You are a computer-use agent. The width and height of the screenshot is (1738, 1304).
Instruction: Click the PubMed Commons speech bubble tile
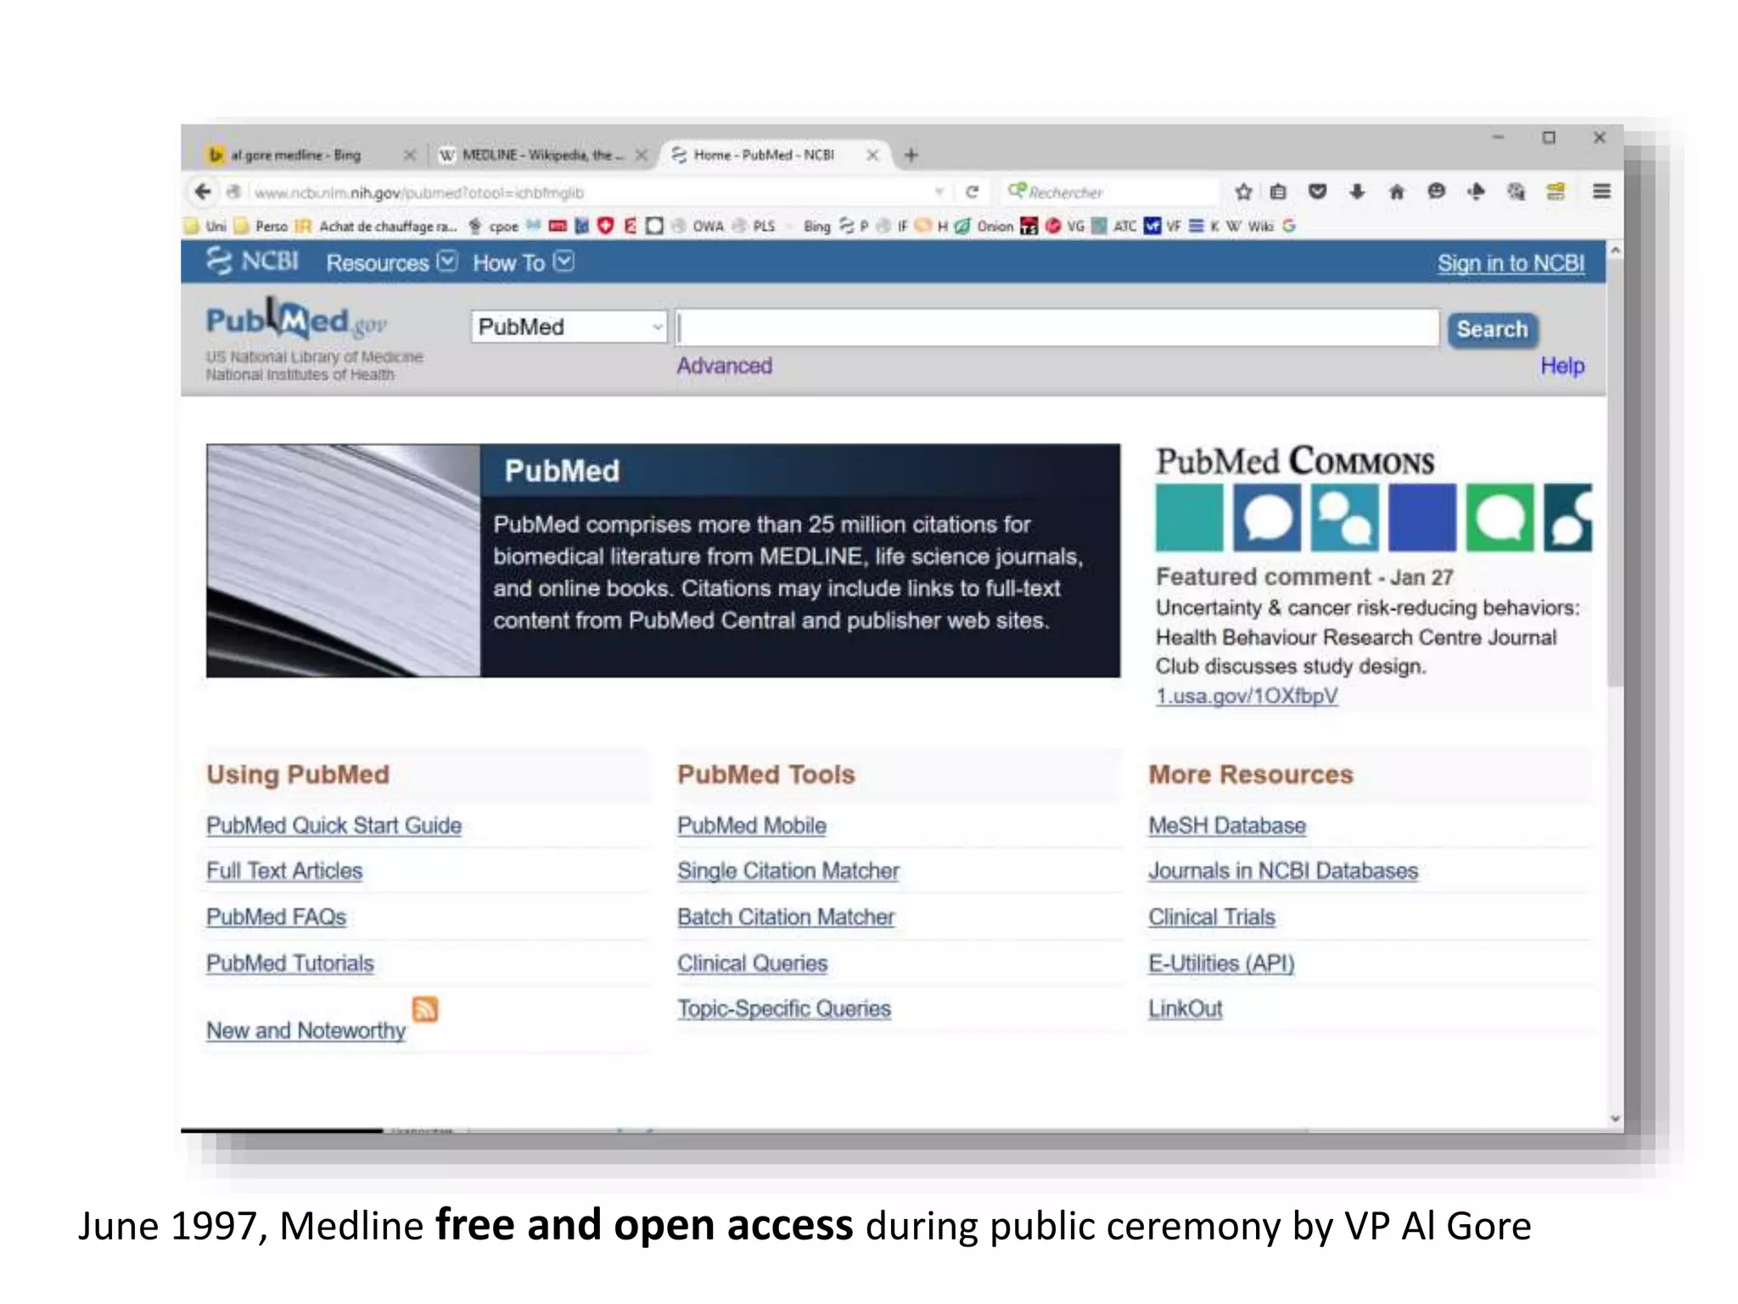click(1267, 518)
